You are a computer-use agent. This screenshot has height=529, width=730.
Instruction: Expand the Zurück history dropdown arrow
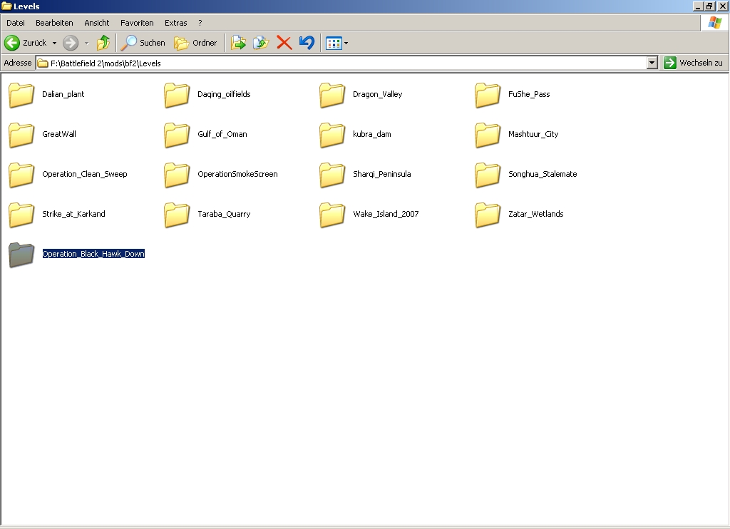click(x=54, y=43)
